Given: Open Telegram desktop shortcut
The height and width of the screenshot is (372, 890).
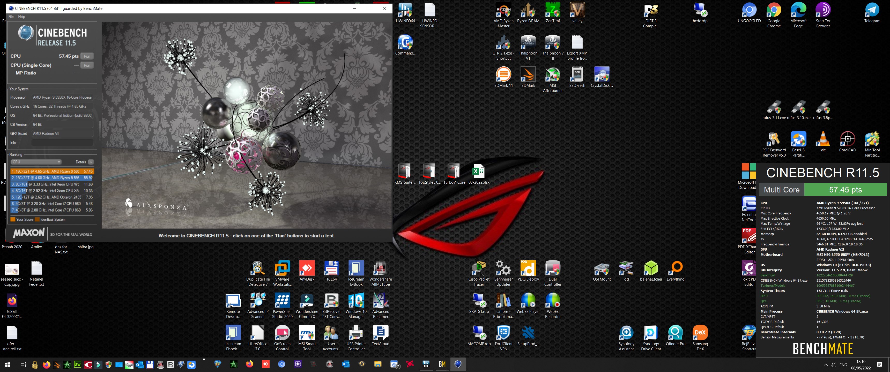Looking at the screenshot, I should coord(872,13).
